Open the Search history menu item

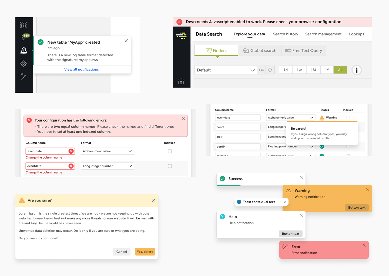(286, 34)
